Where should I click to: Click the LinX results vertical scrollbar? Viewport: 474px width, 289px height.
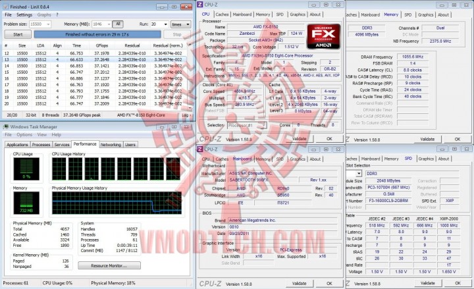coord(190,76)
